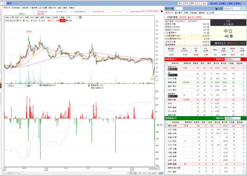Viewport: 247px width, 176px height.
Task: Click the help icon beside 區間周轉率
Action: [184, 45]
